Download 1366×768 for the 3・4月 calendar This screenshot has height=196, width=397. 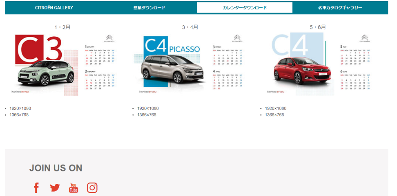[x=147, y=115]
